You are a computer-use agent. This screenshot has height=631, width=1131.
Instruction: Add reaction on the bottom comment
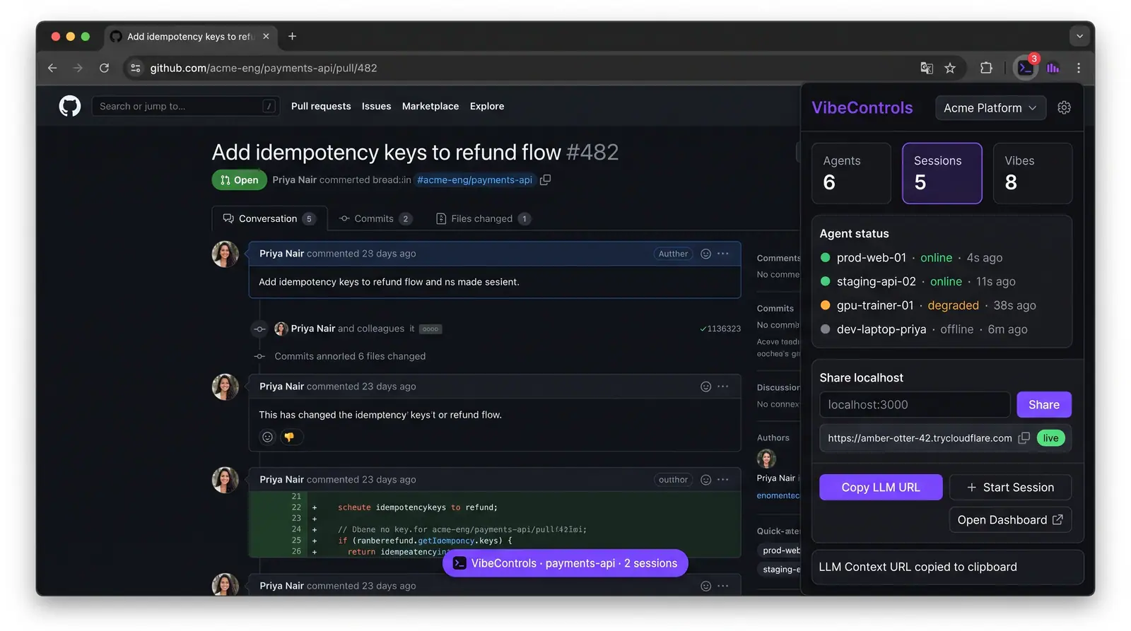click(x=705, y=586)
